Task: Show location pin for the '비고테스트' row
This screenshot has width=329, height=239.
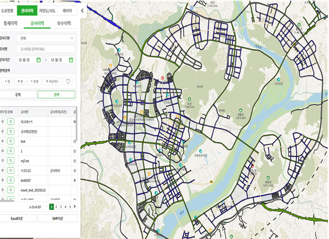Action: [3, 121]
